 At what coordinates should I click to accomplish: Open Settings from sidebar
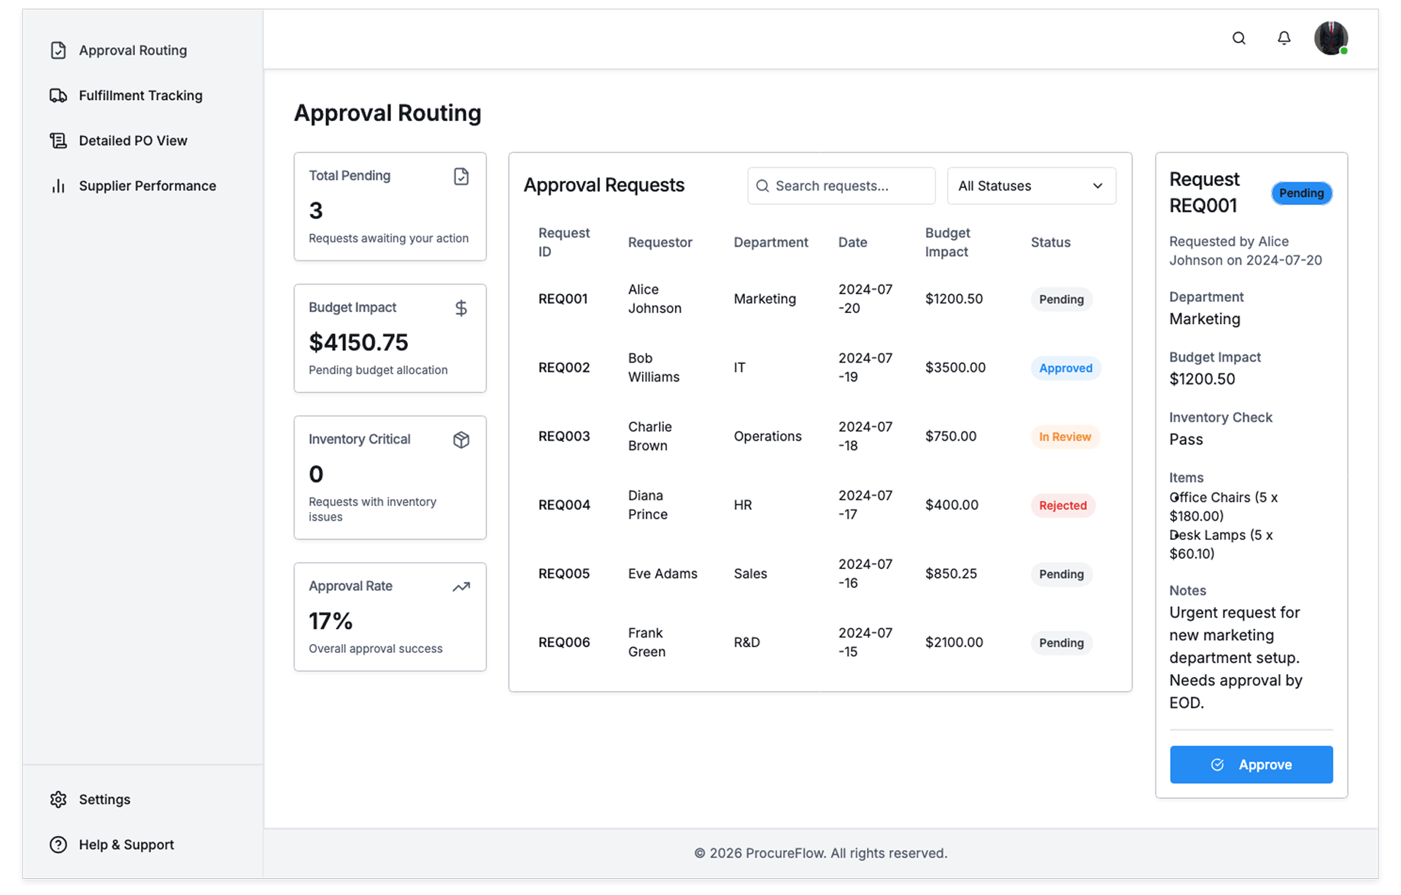[104, 799]
